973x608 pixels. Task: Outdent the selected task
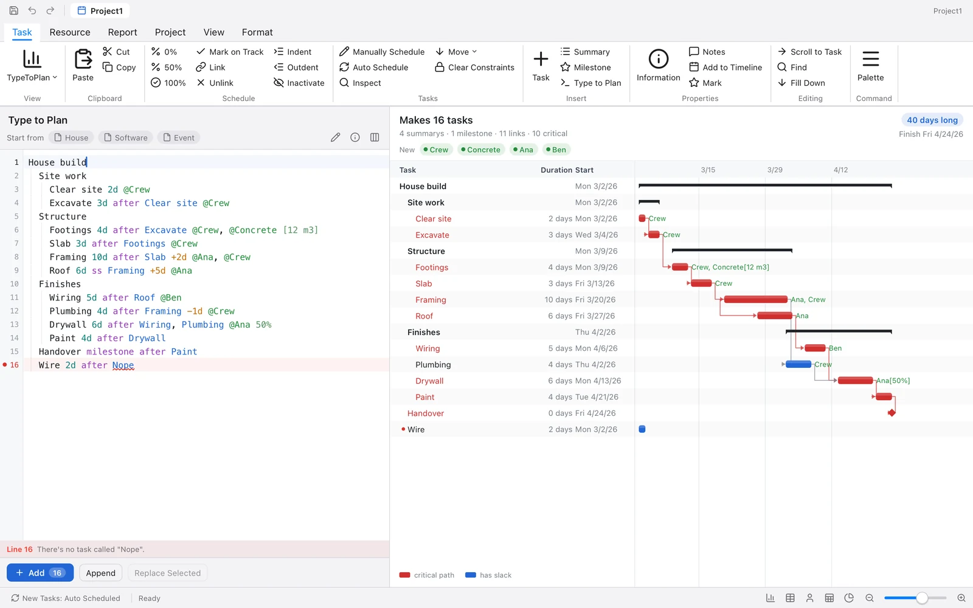coord(296,67)
